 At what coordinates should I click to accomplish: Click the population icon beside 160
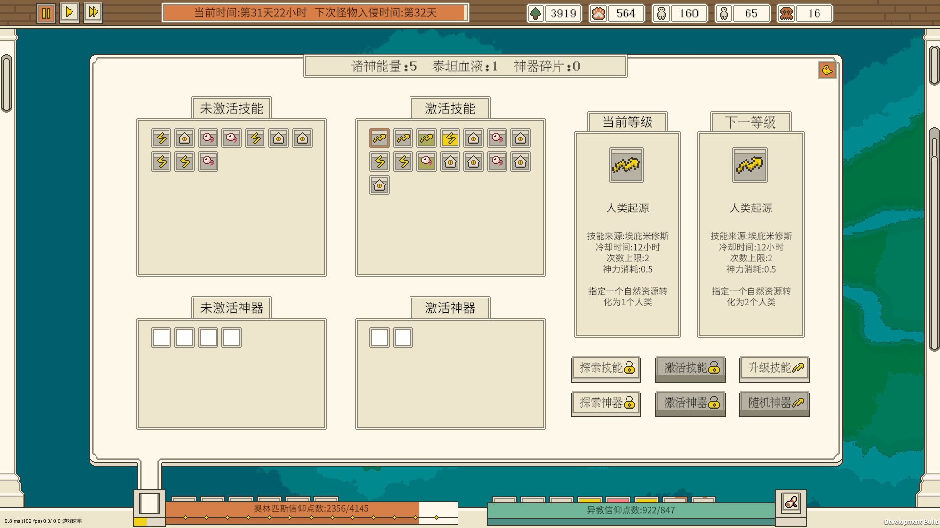tap(661, 13)
